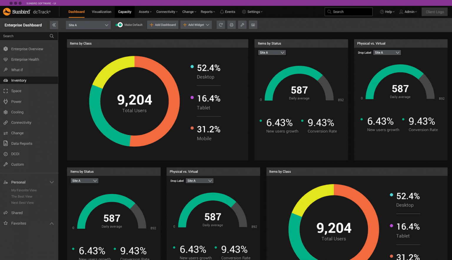This screenshot has width=452, height=260.
Task: Expand the Favorites section chevron
Action: pos(52,224)
